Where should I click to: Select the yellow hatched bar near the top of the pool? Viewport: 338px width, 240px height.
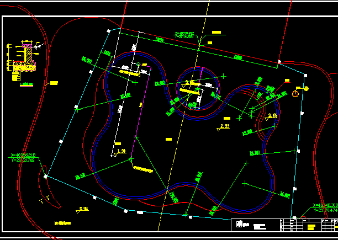click(x=129, y=72)
